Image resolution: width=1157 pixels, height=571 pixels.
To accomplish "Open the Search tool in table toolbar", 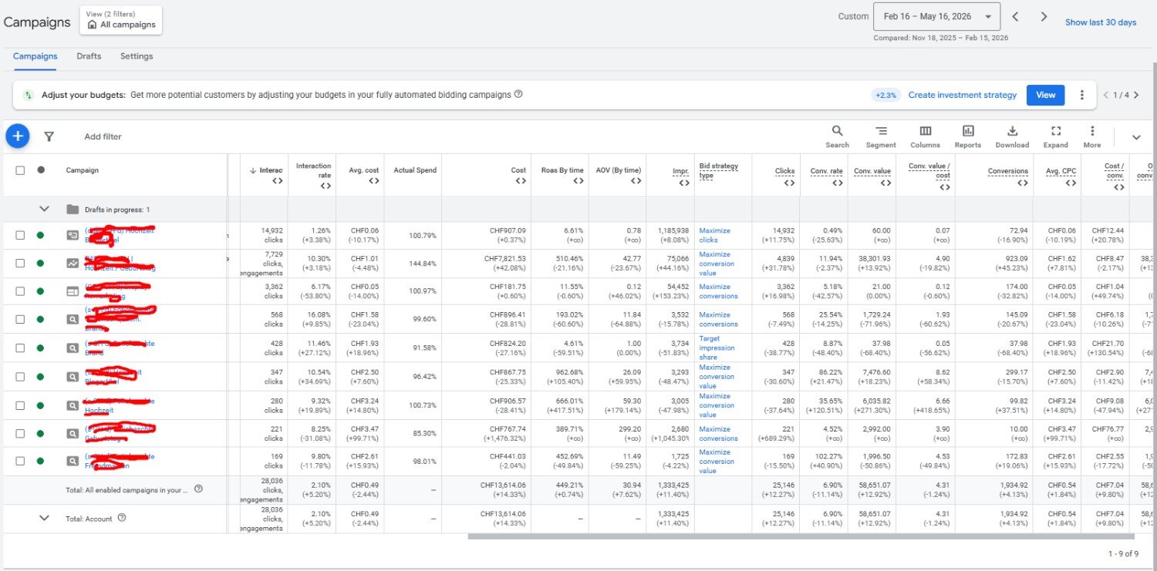I will [x=837, y=136].
